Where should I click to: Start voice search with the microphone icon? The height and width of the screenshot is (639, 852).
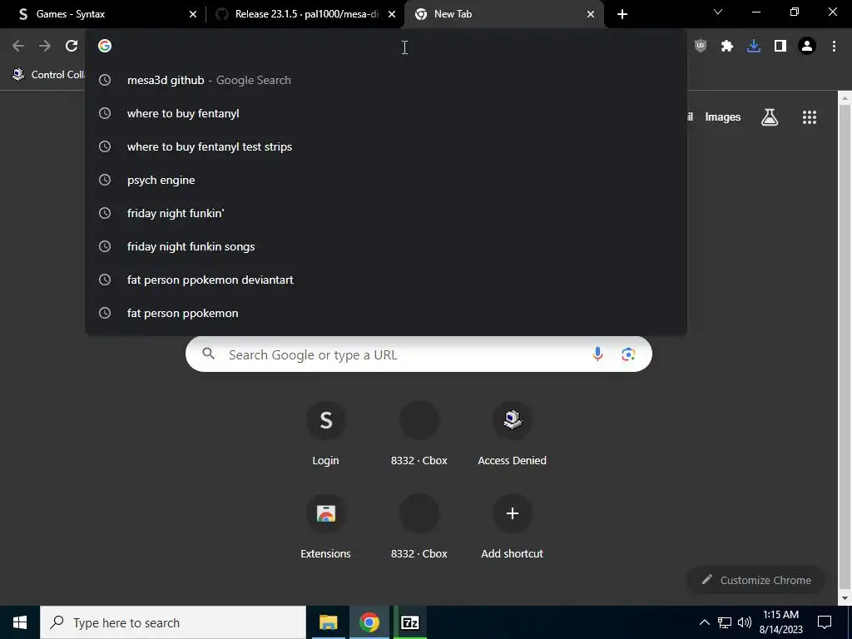[597, 354]
